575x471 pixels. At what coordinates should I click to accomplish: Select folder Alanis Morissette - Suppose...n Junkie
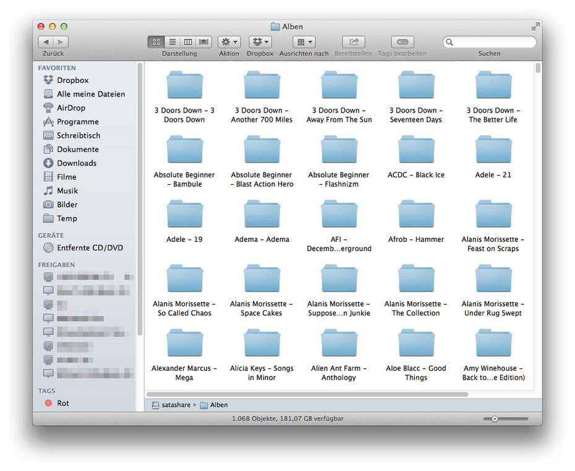[339, 279]
